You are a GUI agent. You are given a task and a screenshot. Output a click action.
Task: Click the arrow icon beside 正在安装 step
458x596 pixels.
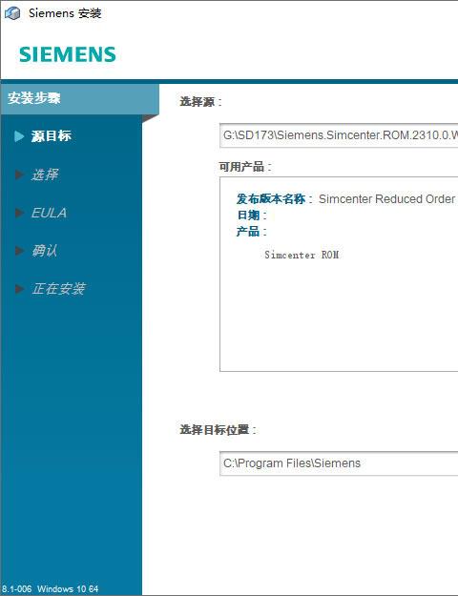point(19,289)
